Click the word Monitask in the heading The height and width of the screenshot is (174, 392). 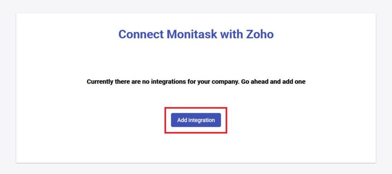pos(192,34)
